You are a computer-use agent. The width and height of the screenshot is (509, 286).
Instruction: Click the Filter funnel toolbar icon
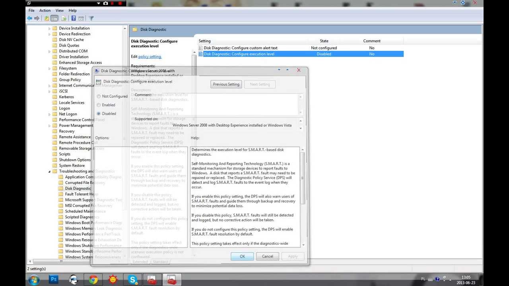pos(91,18)
